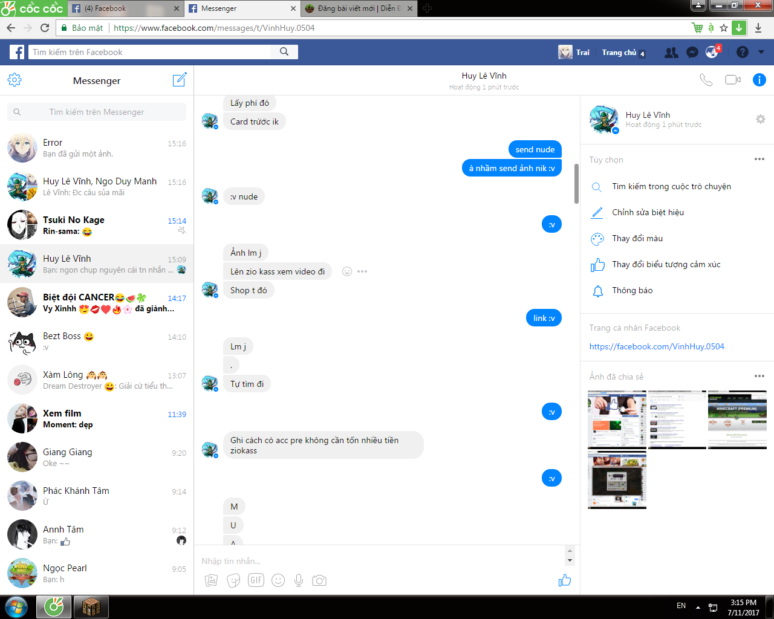Open the Biệt đội CANCER group chat
This screenshot has height=619, width=774.
[97, 303]
